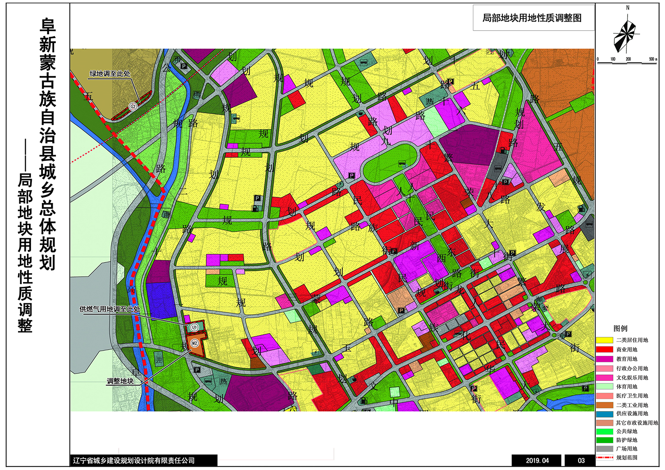The height and width of the screenshot is (470, 665).
Task: Click the U1 circular parcel marker
Action: coord(194,327)
